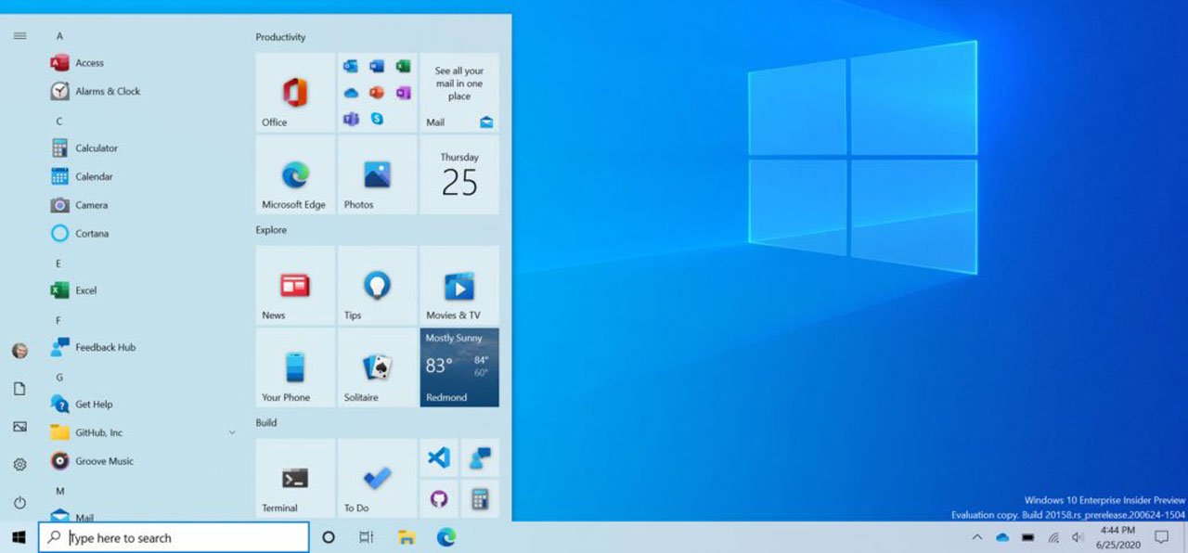Open the Office tile
The image size is (1188, 553).
pos(295,93)
